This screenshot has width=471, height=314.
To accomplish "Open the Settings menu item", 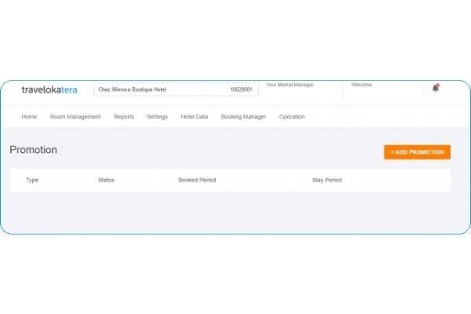I will pos(157,117).
